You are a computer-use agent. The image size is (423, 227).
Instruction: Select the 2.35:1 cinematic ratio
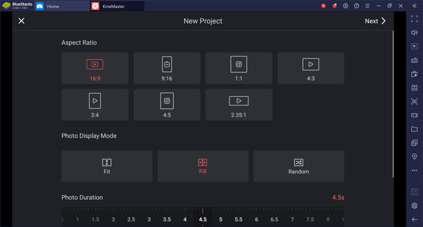pyautogui.click(x=239, y=105)
